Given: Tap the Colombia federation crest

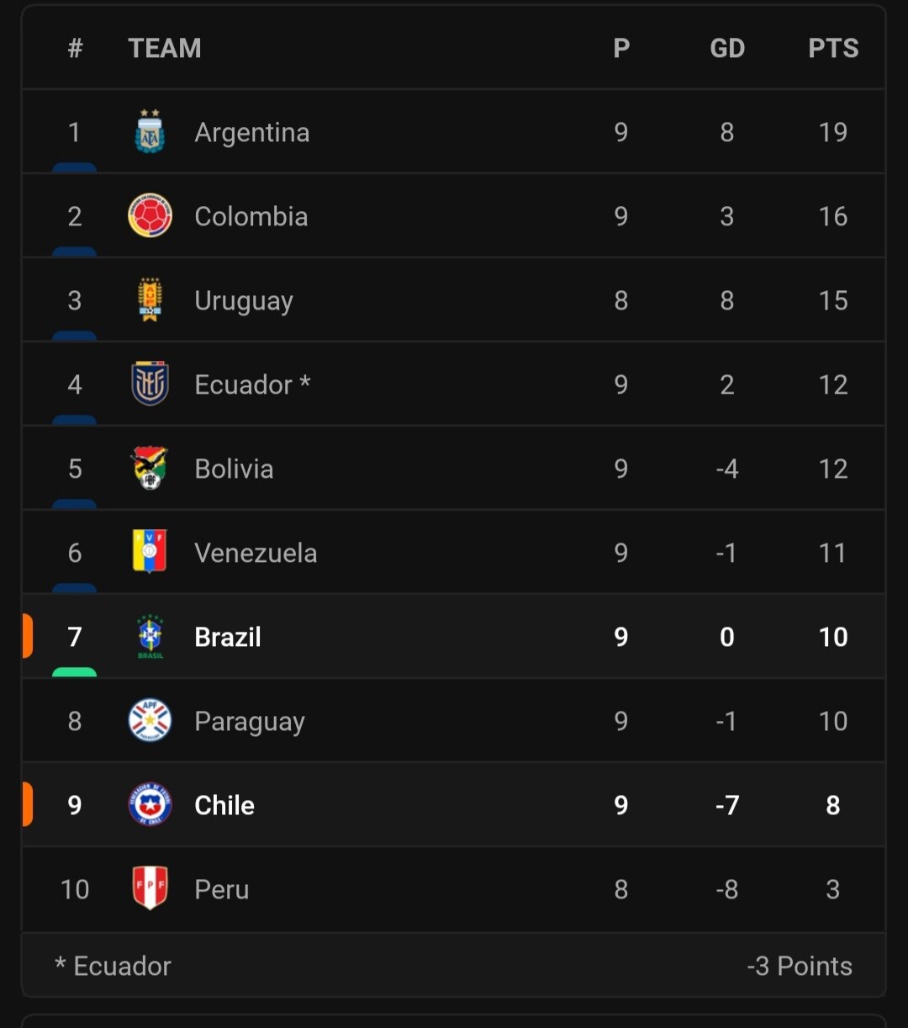Looking at the screenshot, I should (150, 216).
